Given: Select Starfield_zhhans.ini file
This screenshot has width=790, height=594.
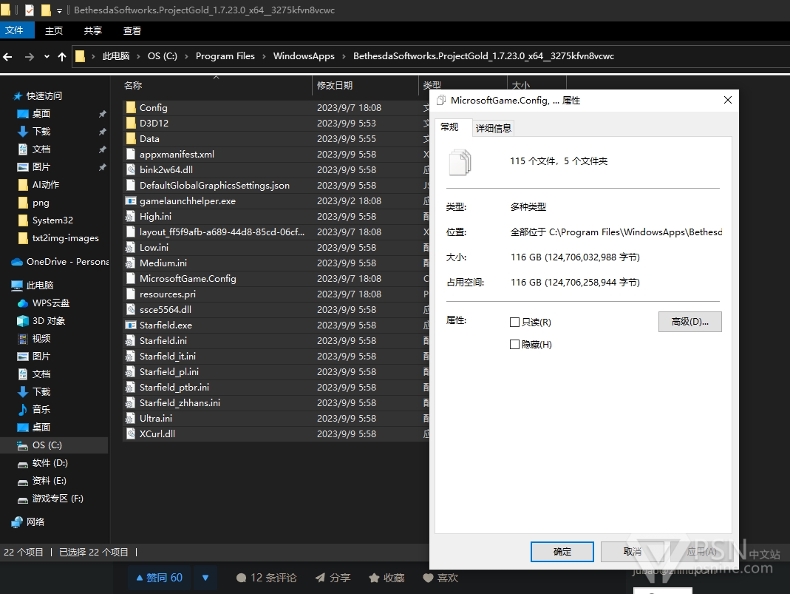Looking at the screenshot, I should pyautogui.click(x=180, y=403).
